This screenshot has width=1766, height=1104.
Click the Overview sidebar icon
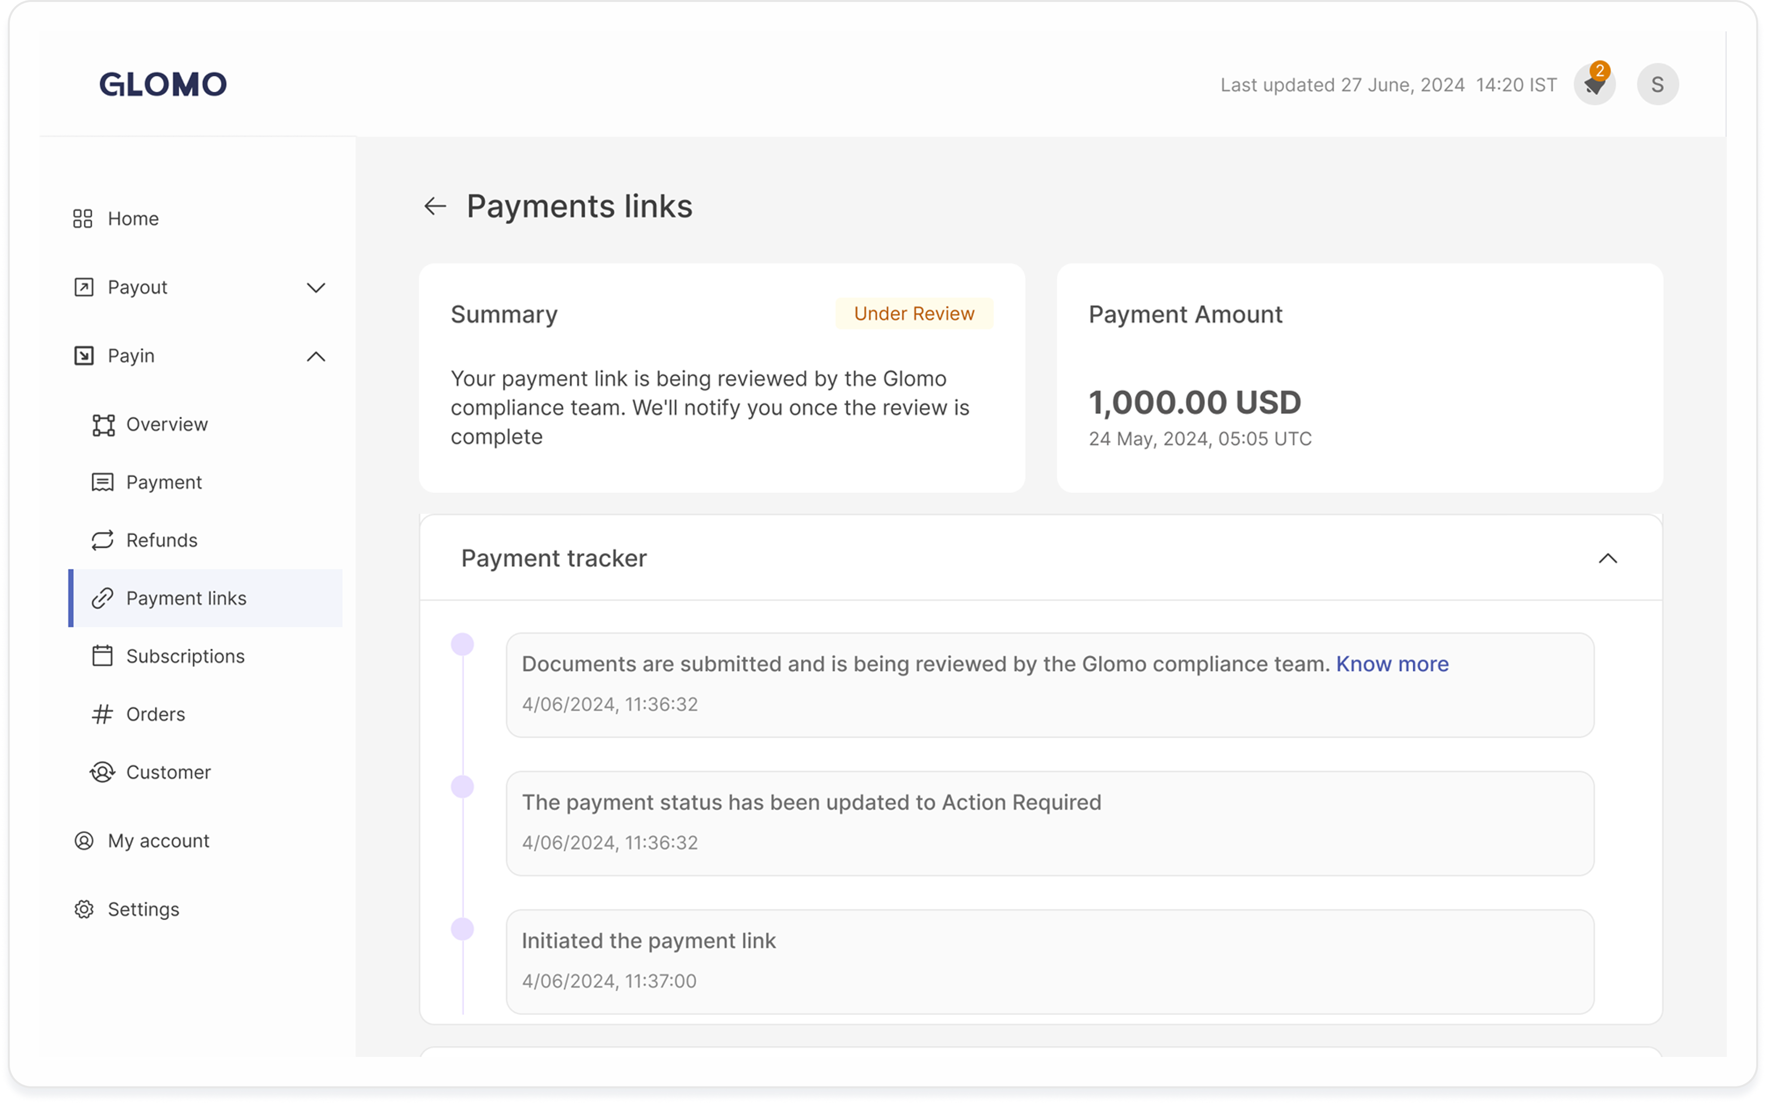tap(103, 425)
